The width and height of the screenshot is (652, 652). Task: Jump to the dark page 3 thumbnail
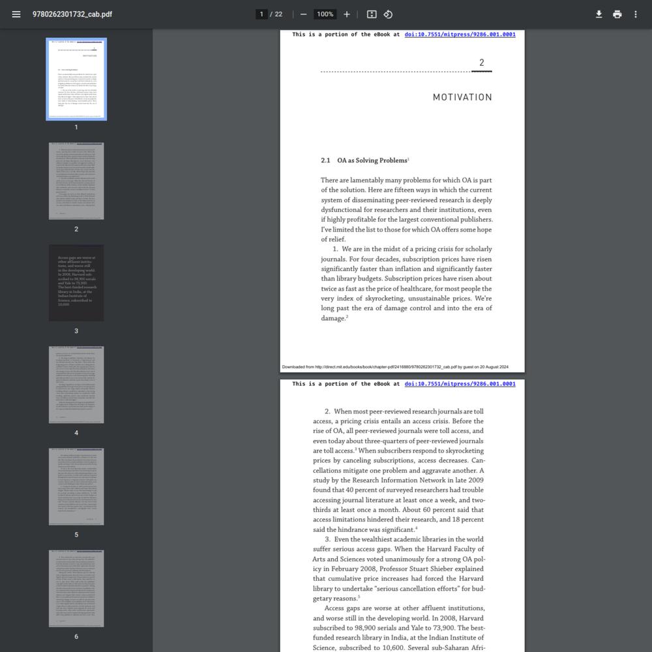pos(76,283)
